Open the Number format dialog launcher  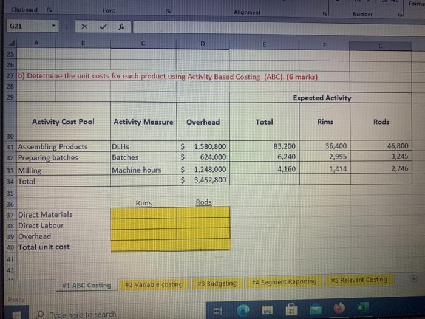[400, 15]
